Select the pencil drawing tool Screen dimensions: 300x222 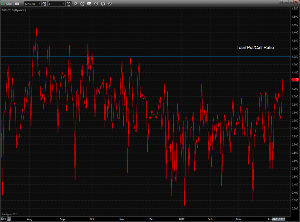pos(76,4)
